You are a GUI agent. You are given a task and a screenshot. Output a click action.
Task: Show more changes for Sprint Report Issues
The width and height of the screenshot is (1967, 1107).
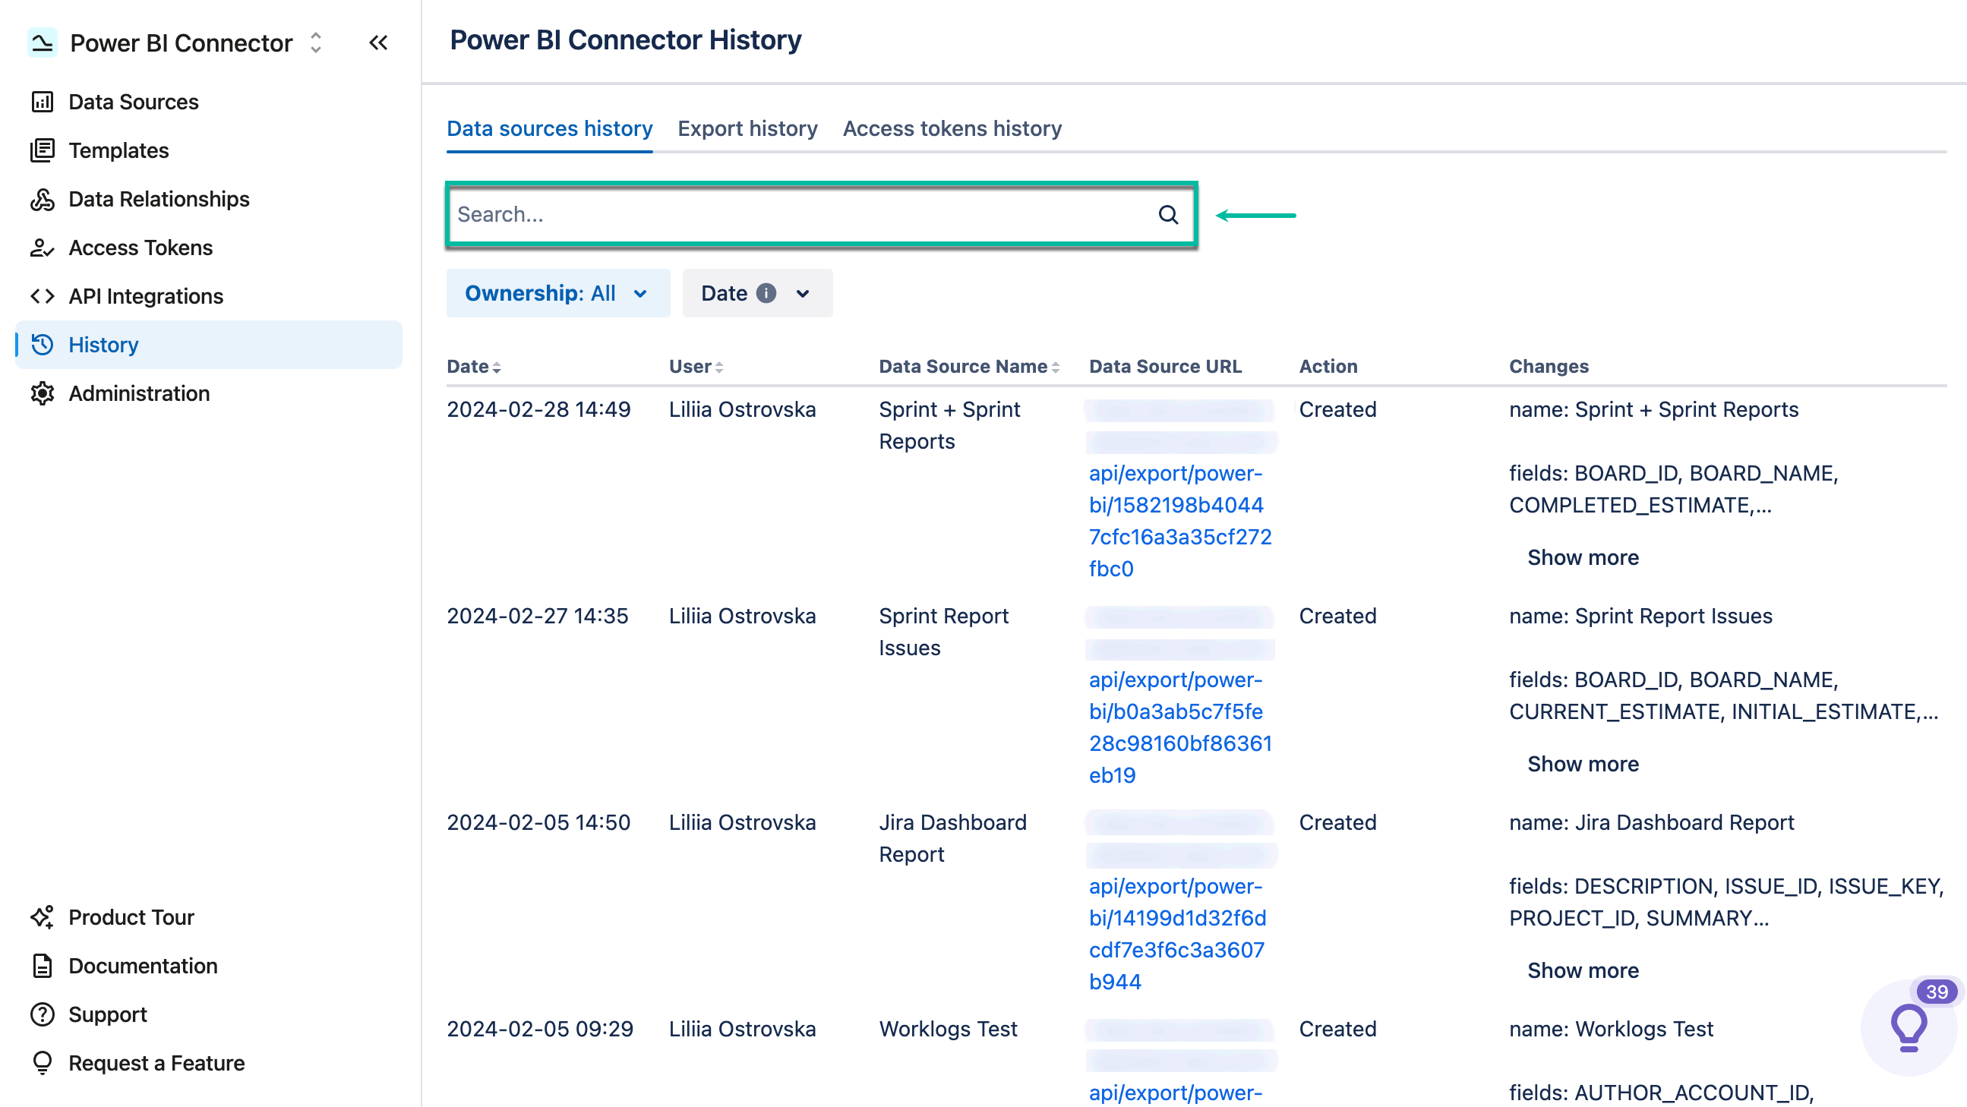coord(1582,764)
